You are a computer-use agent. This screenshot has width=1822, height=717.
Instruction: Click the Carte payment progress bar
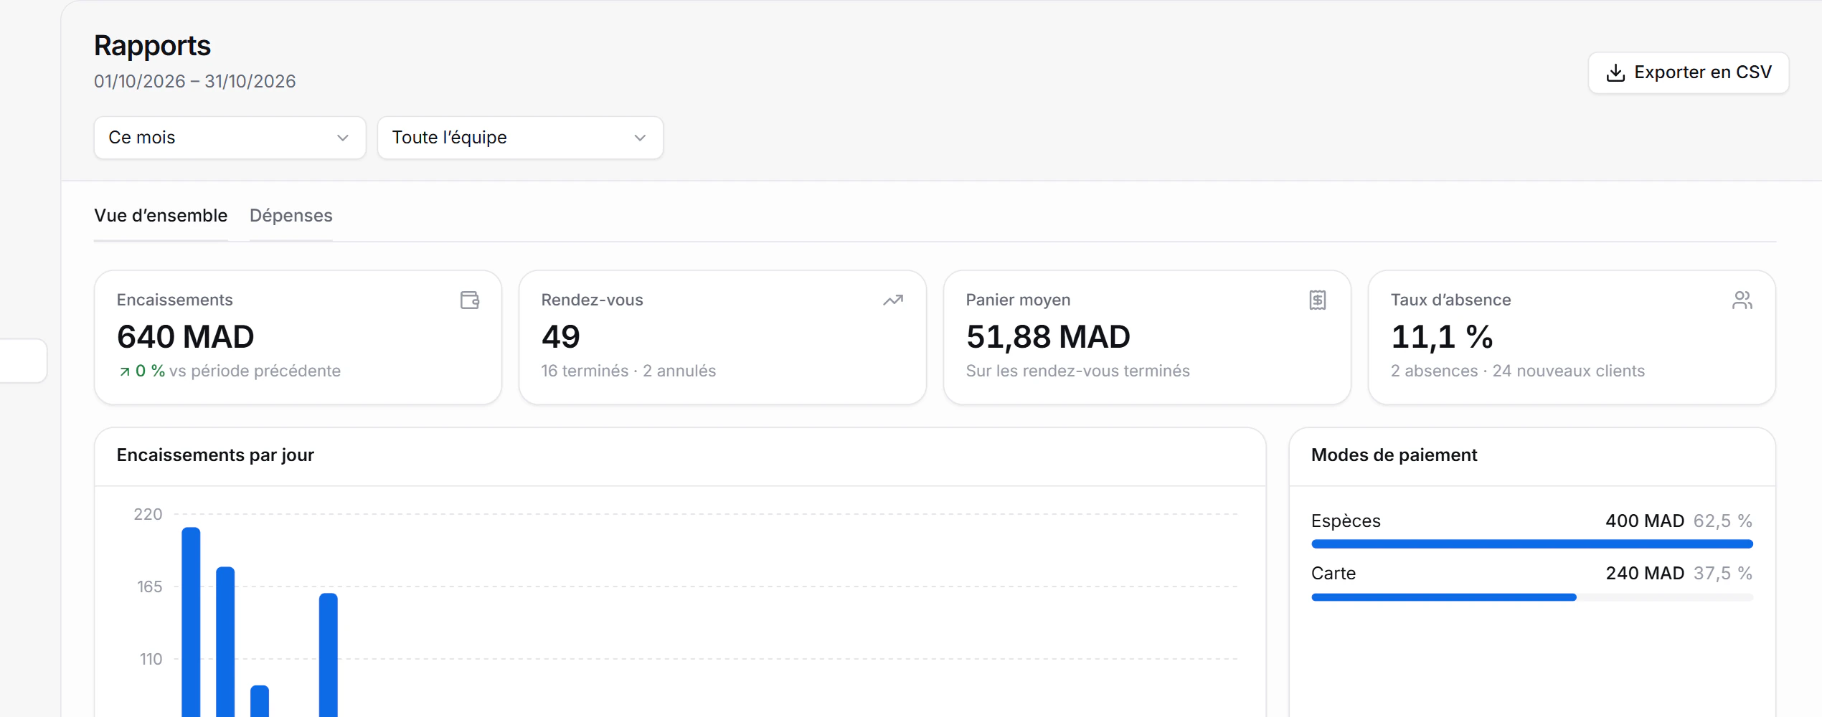[x=1532, y=597]
